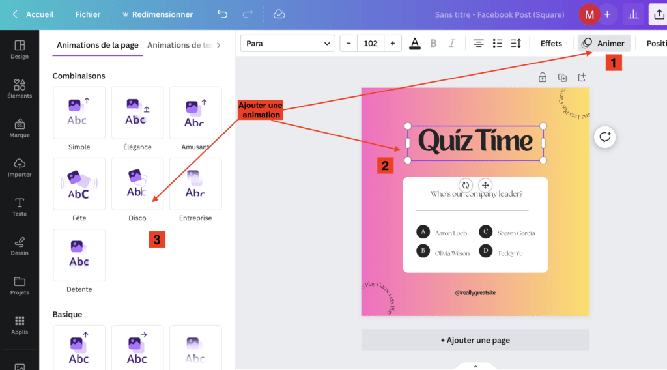Click the Animer button
Viewport: 667px width, 370px height.
[x=604, y=44]
